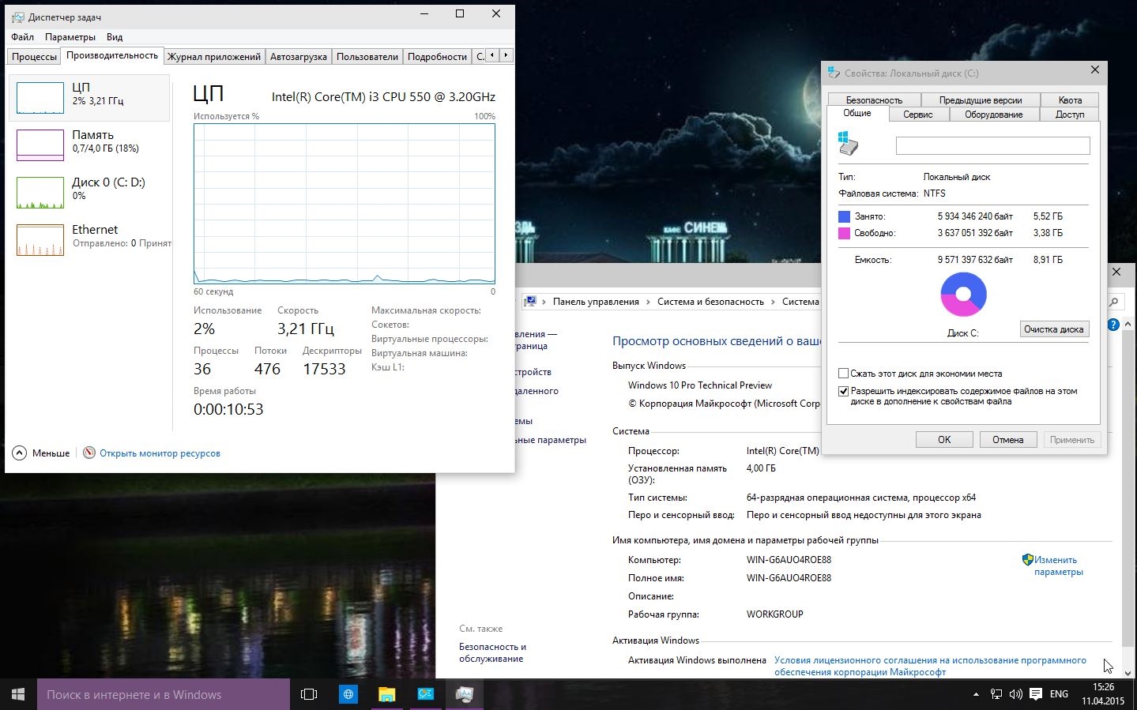Click the Очистка диска button

[1053, 329]
